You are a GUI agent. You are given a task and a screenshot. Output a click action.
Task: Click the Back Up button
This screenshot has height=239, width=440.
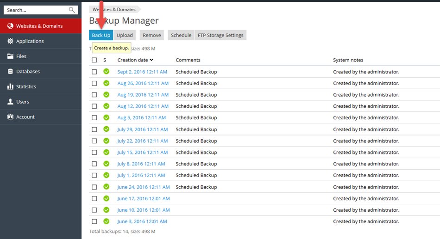coord(101,35)
